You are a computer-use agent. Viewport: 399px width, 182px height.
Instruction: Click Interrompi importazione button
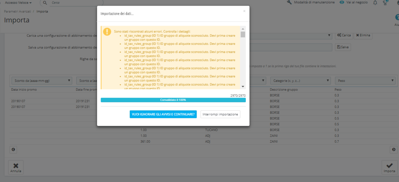click(x=220, y=114)
